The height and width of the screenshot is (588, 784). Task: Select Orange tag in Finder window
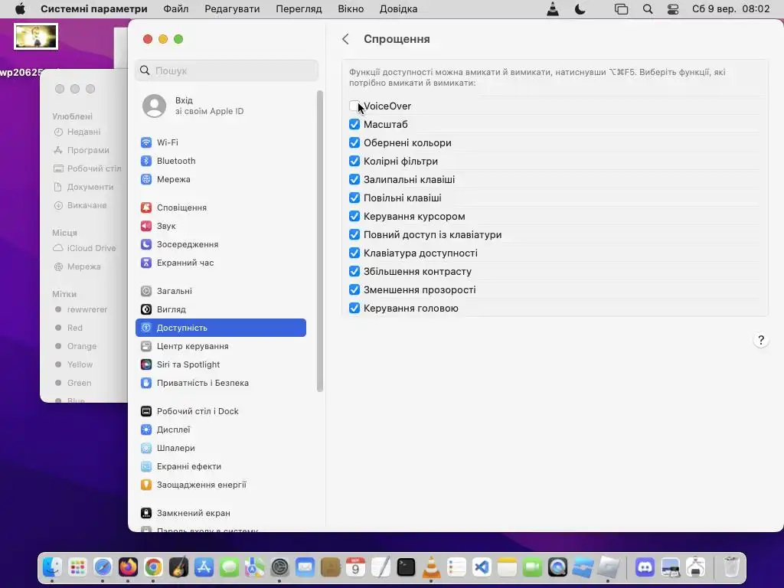coord(76,346)
